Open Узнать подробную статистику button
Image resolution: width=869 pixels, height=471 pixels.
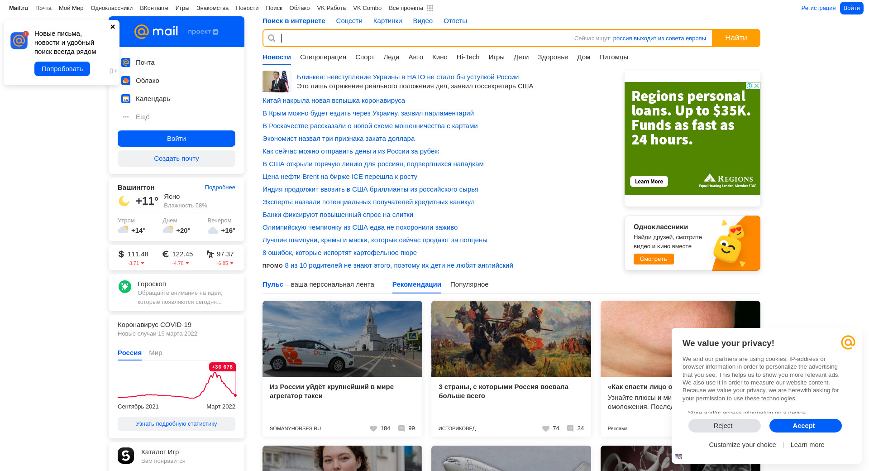[x=177, y=424]
